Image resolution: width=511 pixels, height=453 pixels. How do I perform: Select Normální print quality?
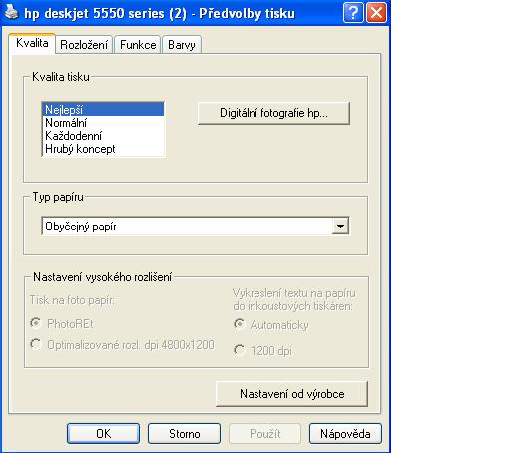[103, 123]
